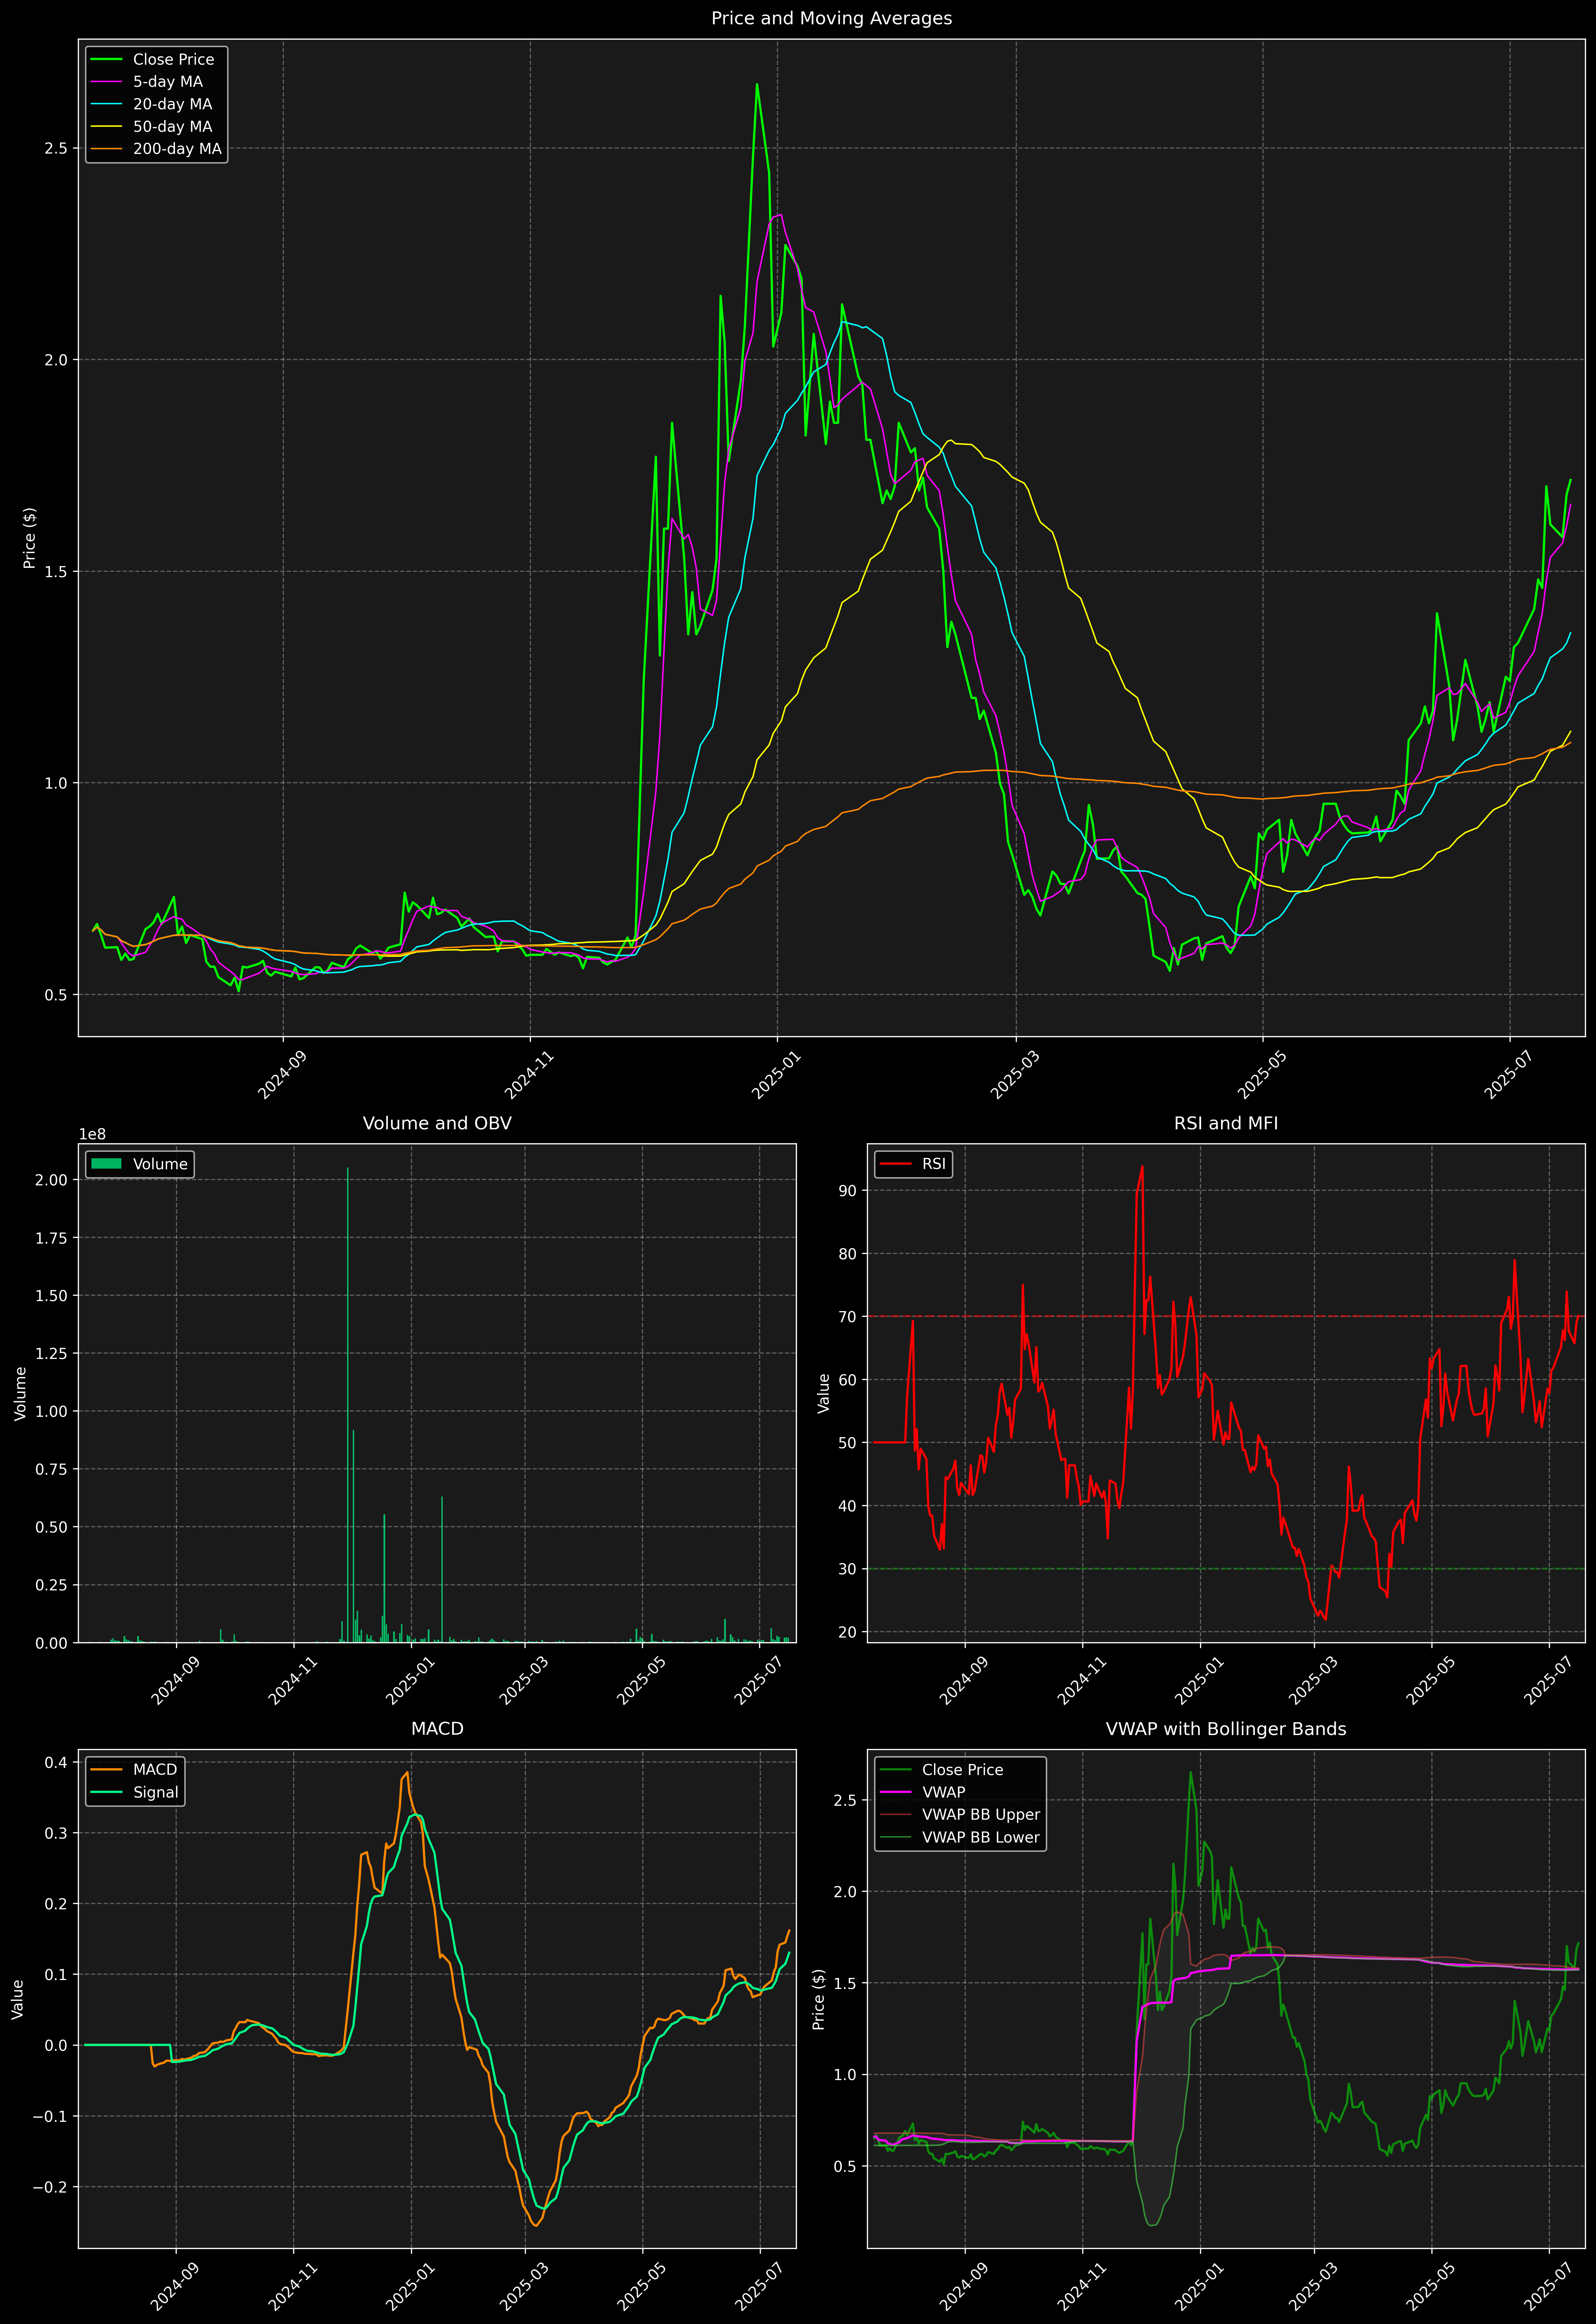Click the 'RSI and MFI' chart title
The width and height of the screenshot is (1596, 2324).
coord(1226,1123)
